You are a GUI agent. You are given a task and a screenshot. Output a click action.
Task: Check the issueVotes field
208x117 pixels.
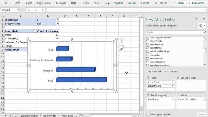tap(148, 55)
